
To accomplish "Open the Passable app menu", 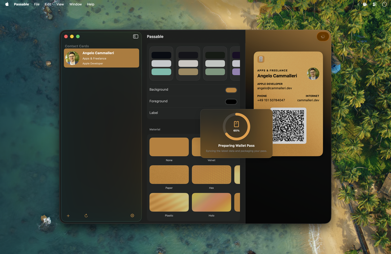I will 22,4.
